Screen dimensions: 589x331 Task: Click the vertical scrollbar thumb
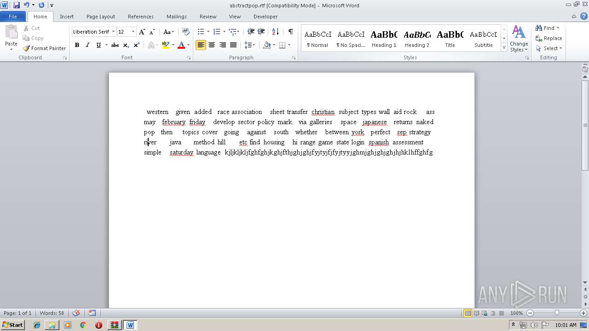[585, 125]
